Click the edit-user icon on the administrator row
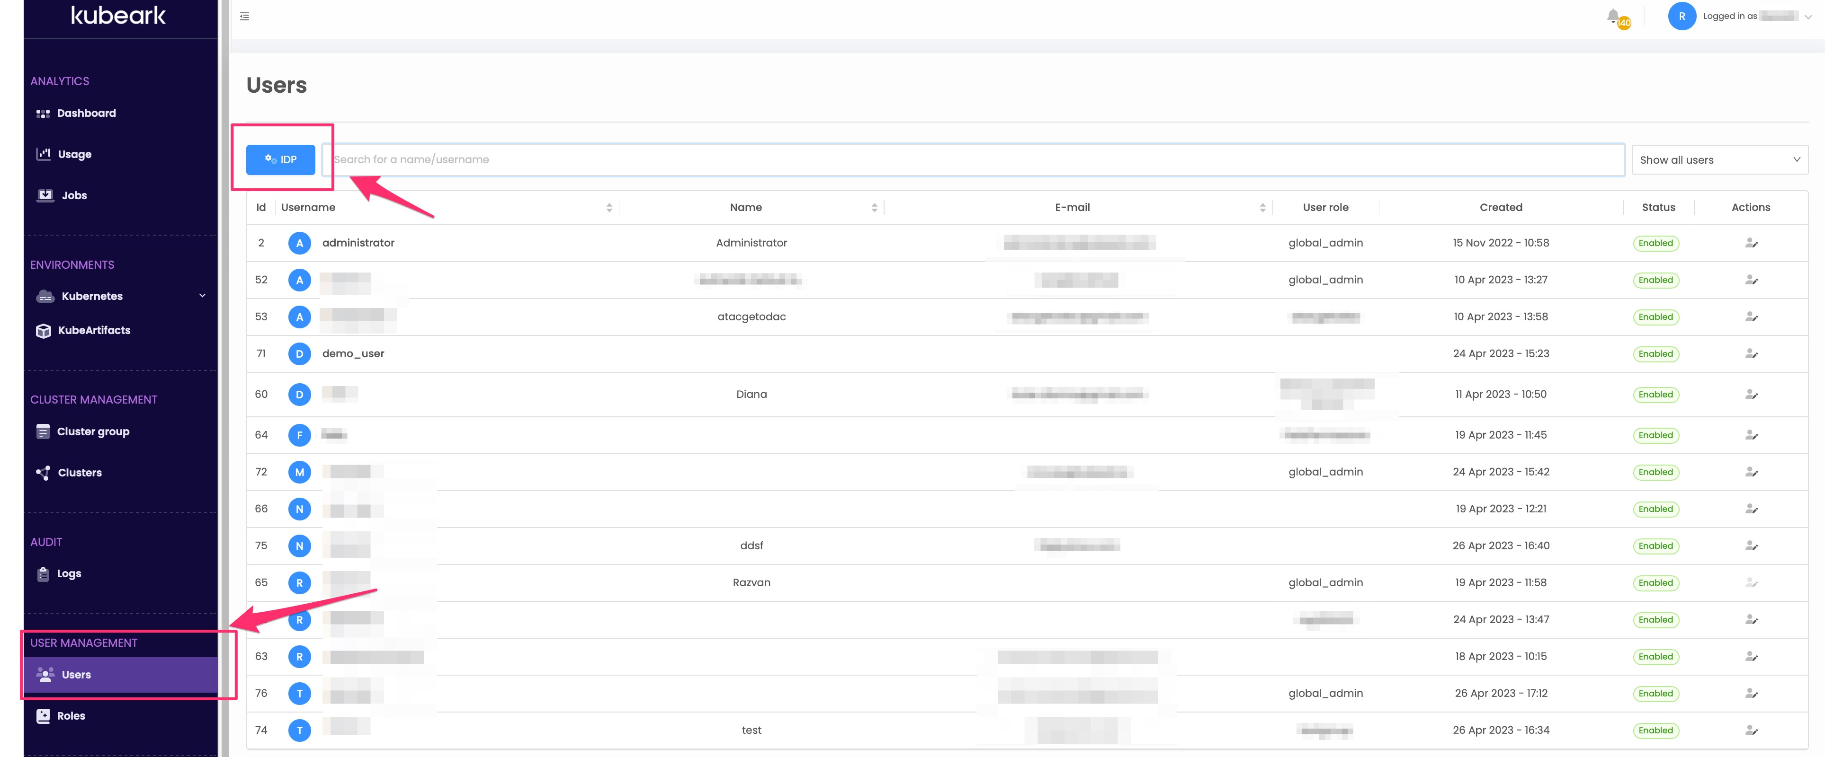Screen dimensions: 1825x757 1751,243
